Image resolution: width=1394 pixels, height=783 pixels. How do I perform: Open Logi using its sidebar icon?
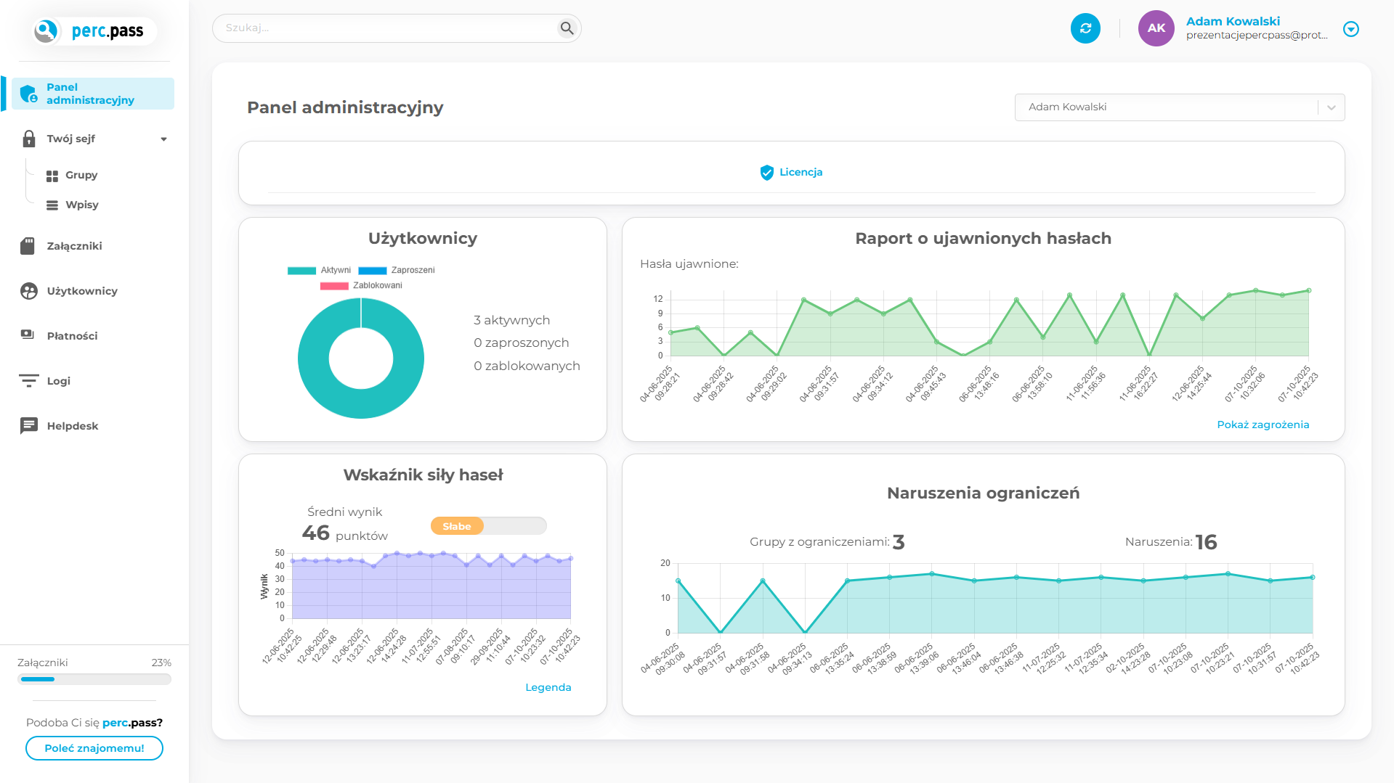pyautogui.click(x=28, y=380)
